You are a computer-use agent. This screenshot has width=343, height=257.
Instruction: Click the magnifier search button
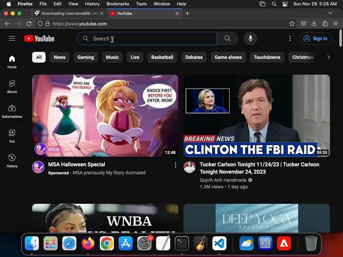(x=227, y=38)
